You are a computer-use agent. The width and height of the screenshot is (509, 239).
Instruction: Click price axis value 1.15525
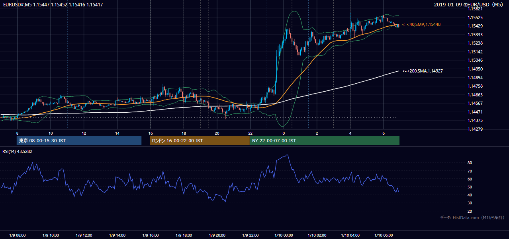pos(475,18)
